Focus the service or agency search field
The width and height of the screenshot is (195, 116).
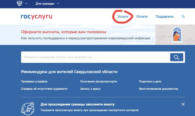(96, 57)
